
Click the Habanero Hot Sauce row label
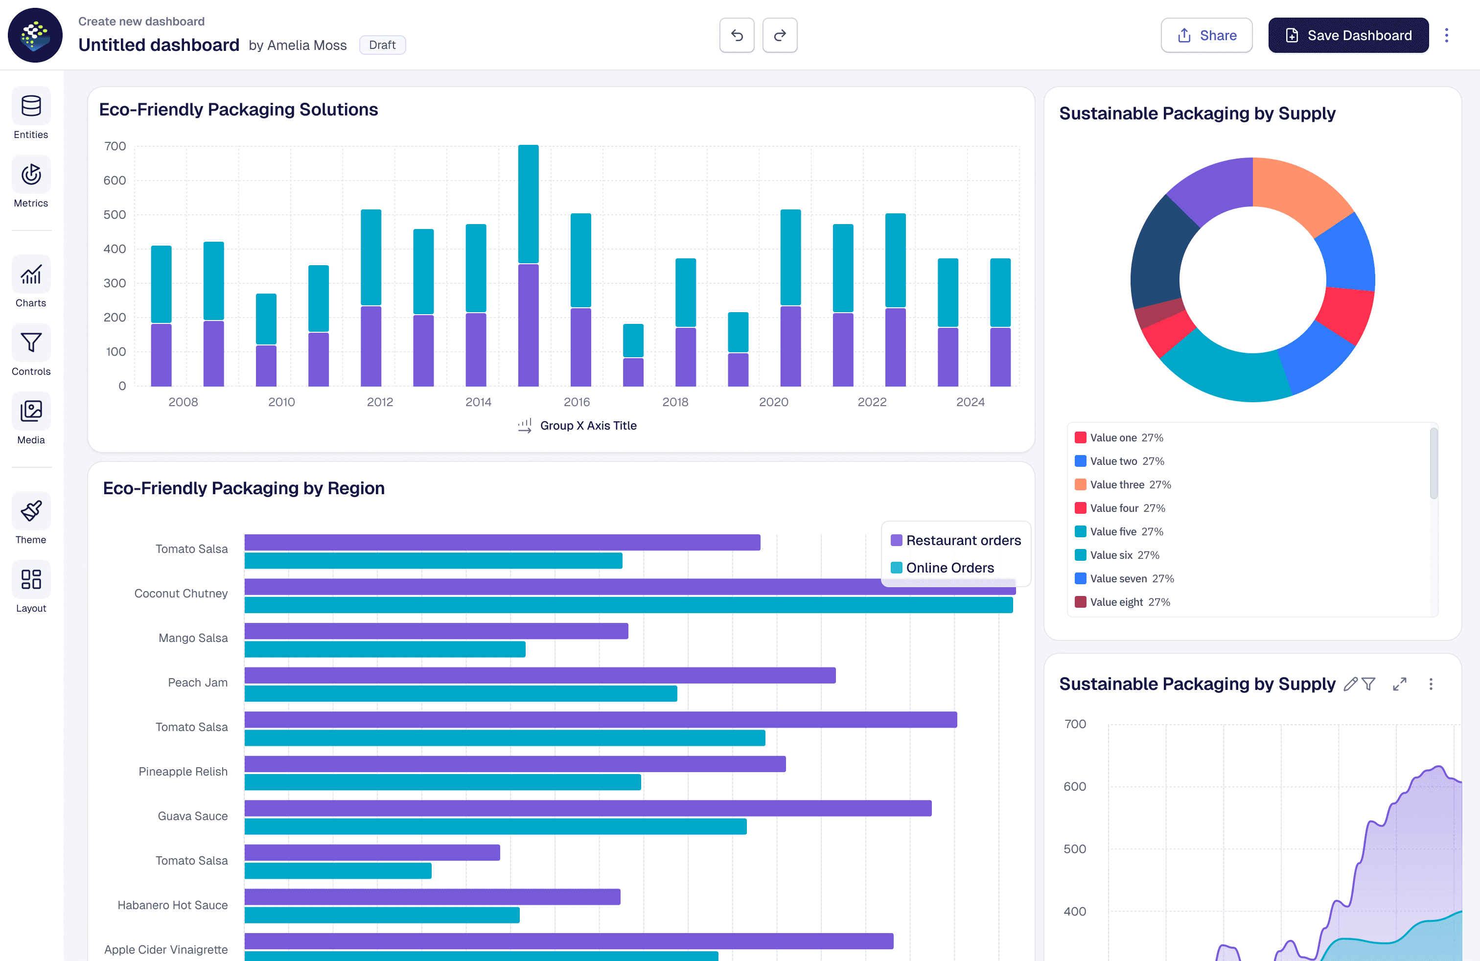click(x=172, y=905)
